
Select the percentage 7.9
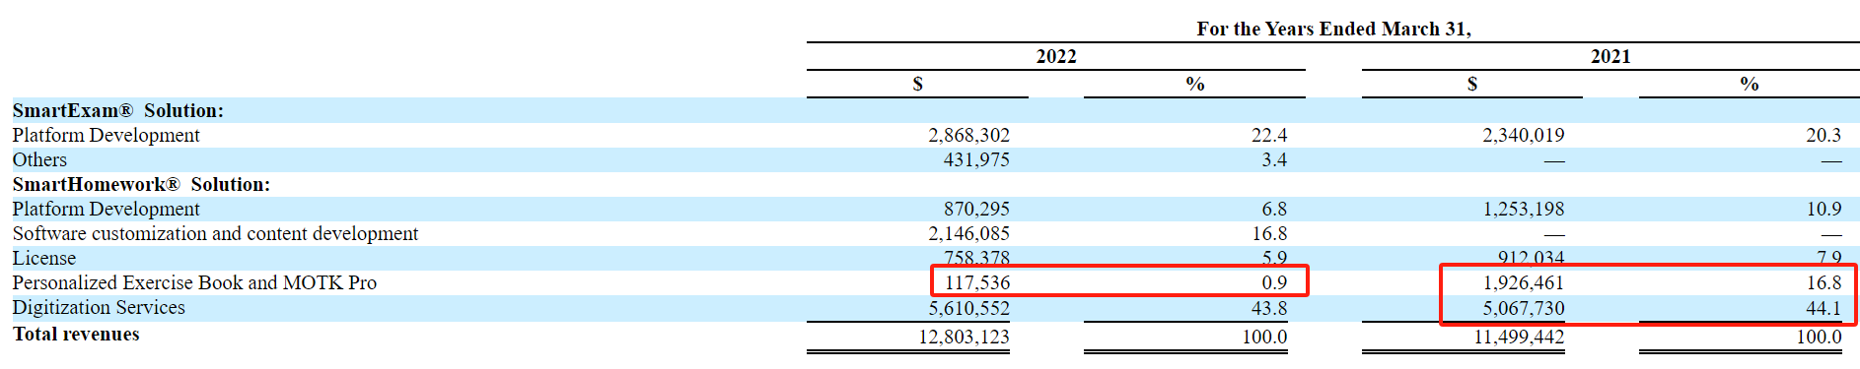coord(1828,258)
